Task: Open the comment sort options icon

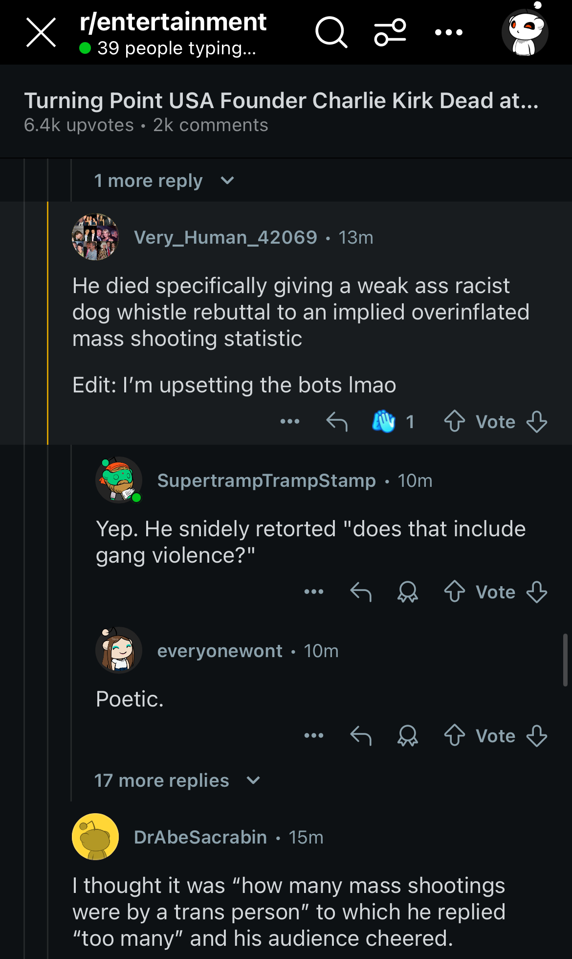Action: coord(390,32)
